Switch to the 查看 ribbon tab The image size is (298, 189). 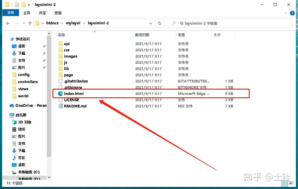point(58,13)
